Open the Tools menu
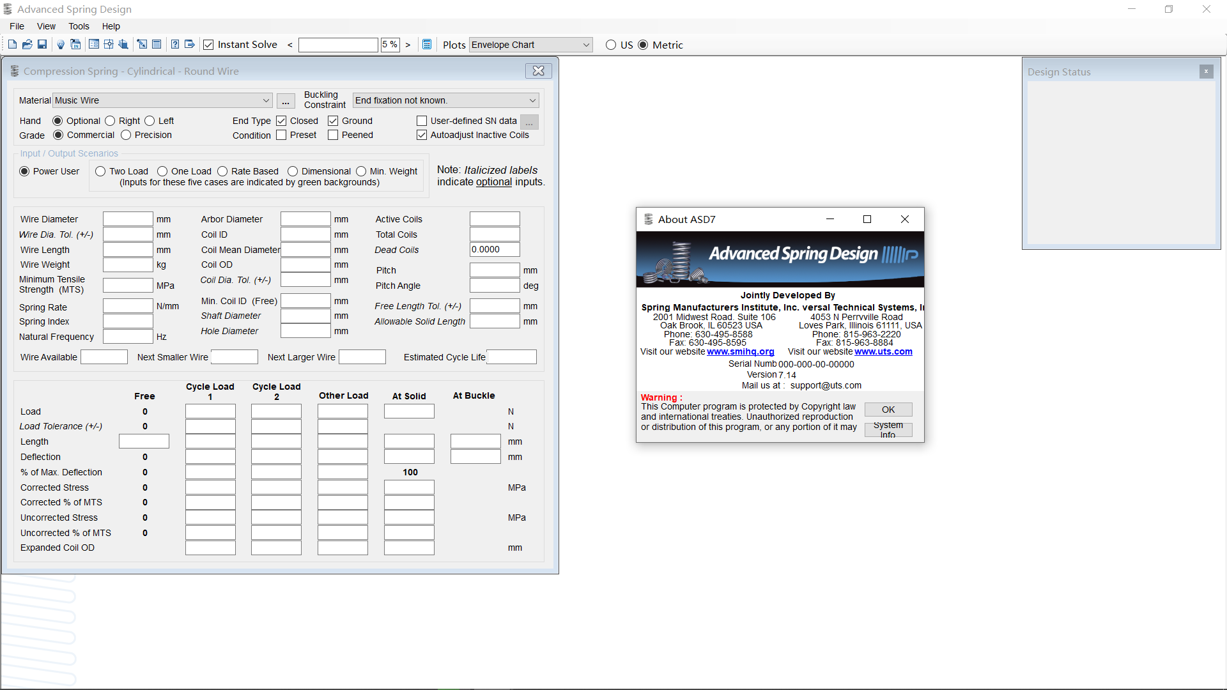Screen dimensions: 1227x690 [x=79, y=26]
